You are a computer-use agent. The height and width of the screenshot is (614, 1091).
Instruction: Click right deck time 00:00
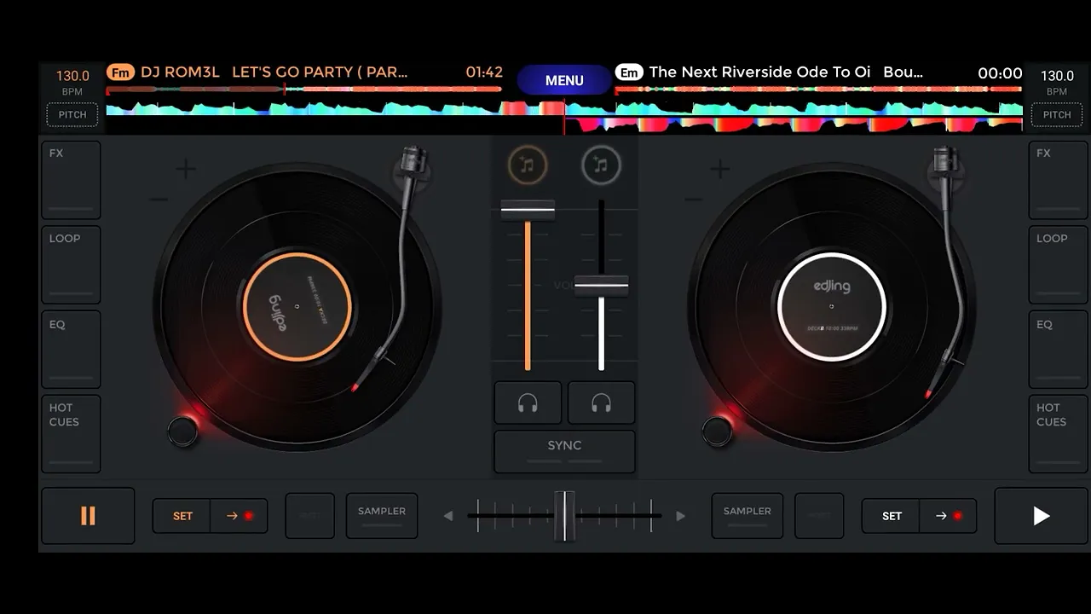[1000, 73]
